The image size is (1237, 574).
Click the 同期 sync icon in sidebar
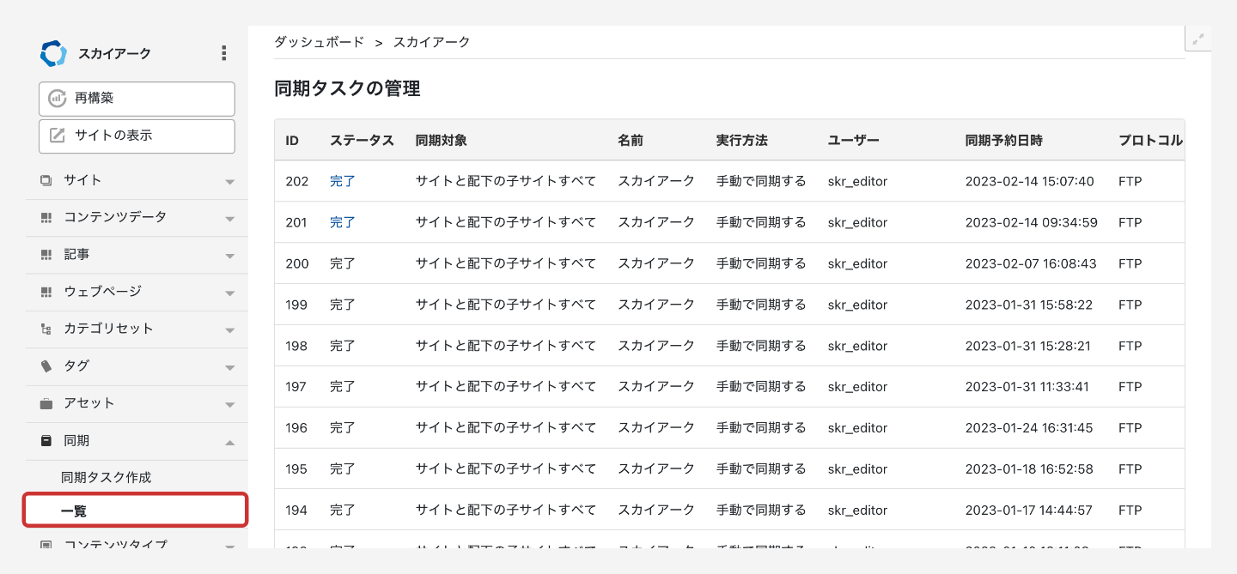46,441
